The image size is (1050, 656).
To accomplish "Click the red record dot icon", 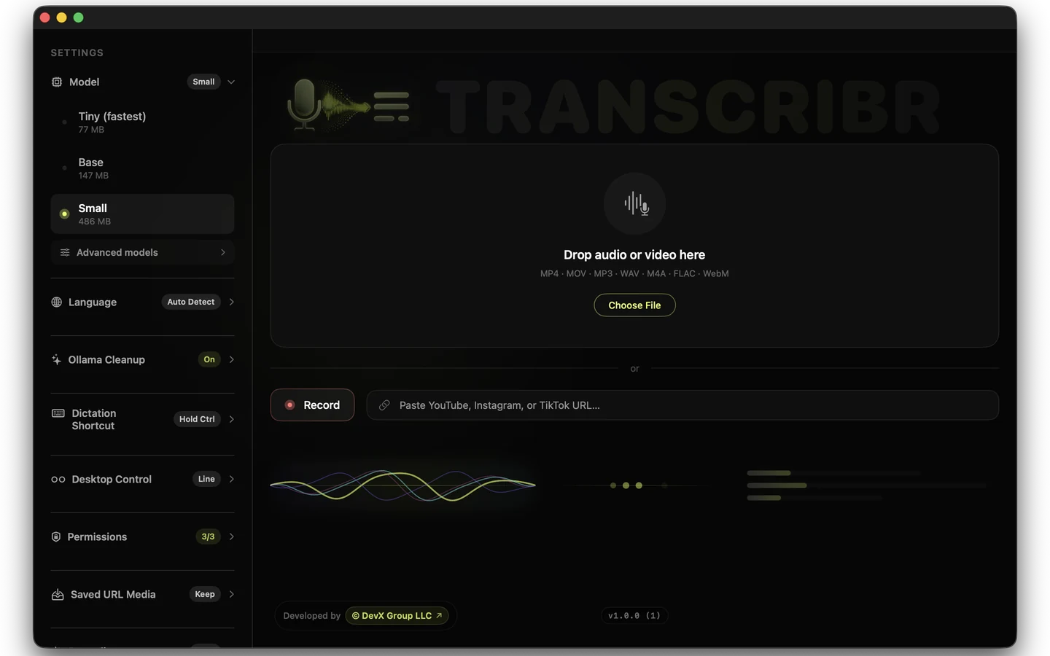I will 289,405.
